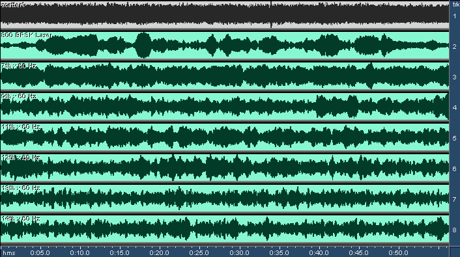Select the 800 BPSK Laser track
460x257 pixels.
(x=224, y=45)
